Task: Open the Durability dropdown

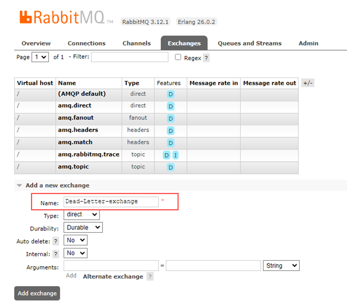Action: (x=83, y=227)
